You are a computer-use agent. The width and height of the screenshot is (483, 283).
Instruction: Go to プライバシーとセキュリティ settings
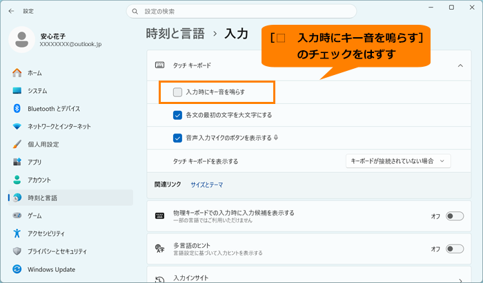[x=70, y=251]
